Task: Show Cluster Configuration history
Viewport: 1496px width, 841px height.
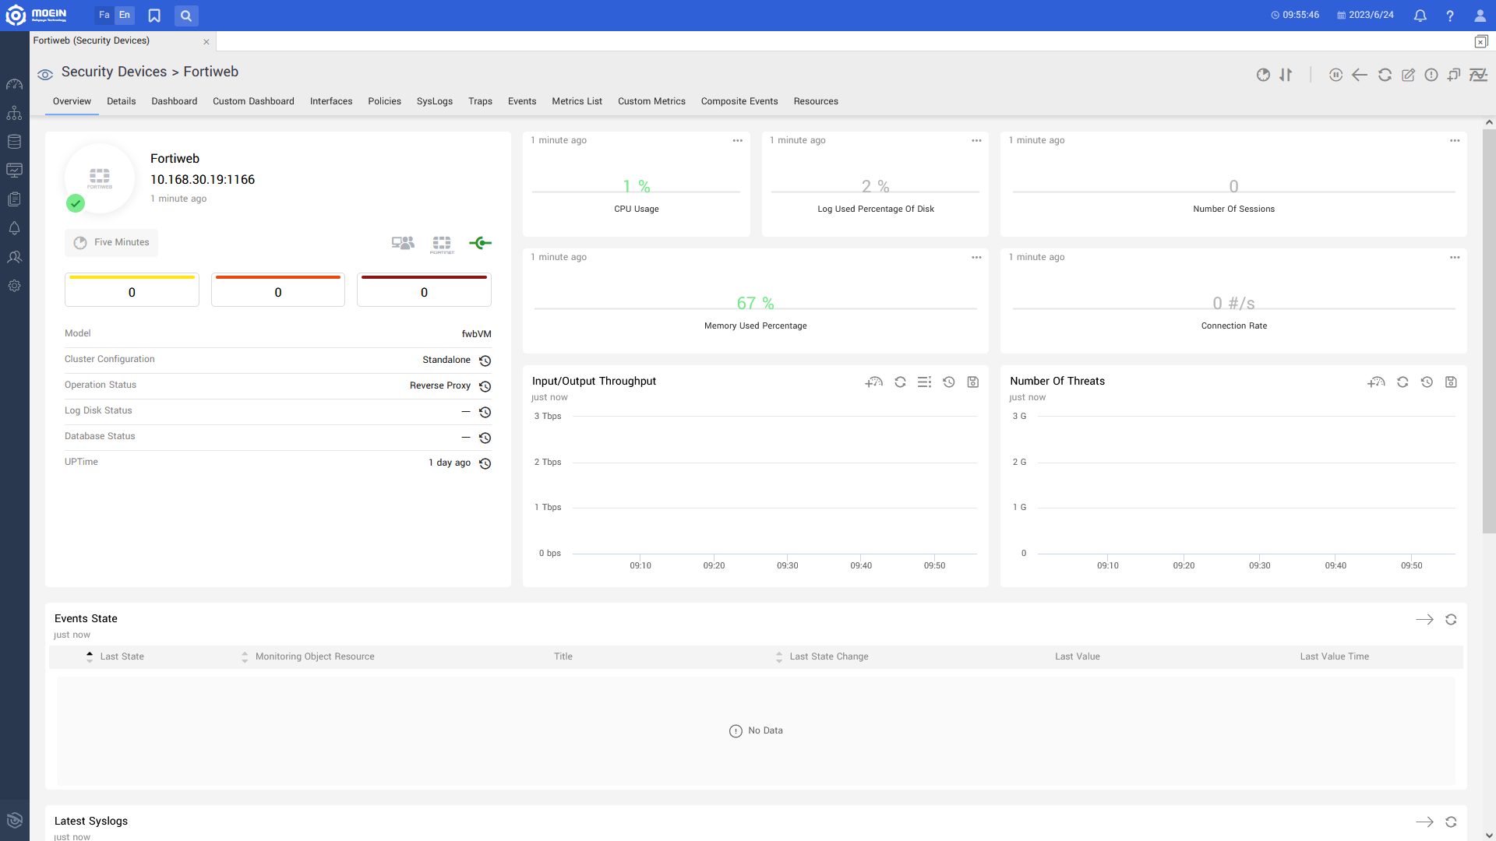Action: [485, 361]
